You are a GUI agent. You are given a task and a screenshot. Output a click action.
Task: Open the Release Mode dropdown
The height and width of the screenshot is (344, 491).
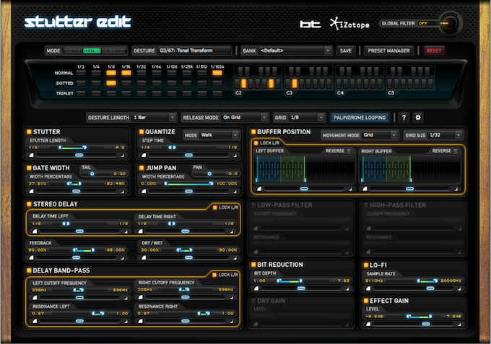tap(245, 118)
